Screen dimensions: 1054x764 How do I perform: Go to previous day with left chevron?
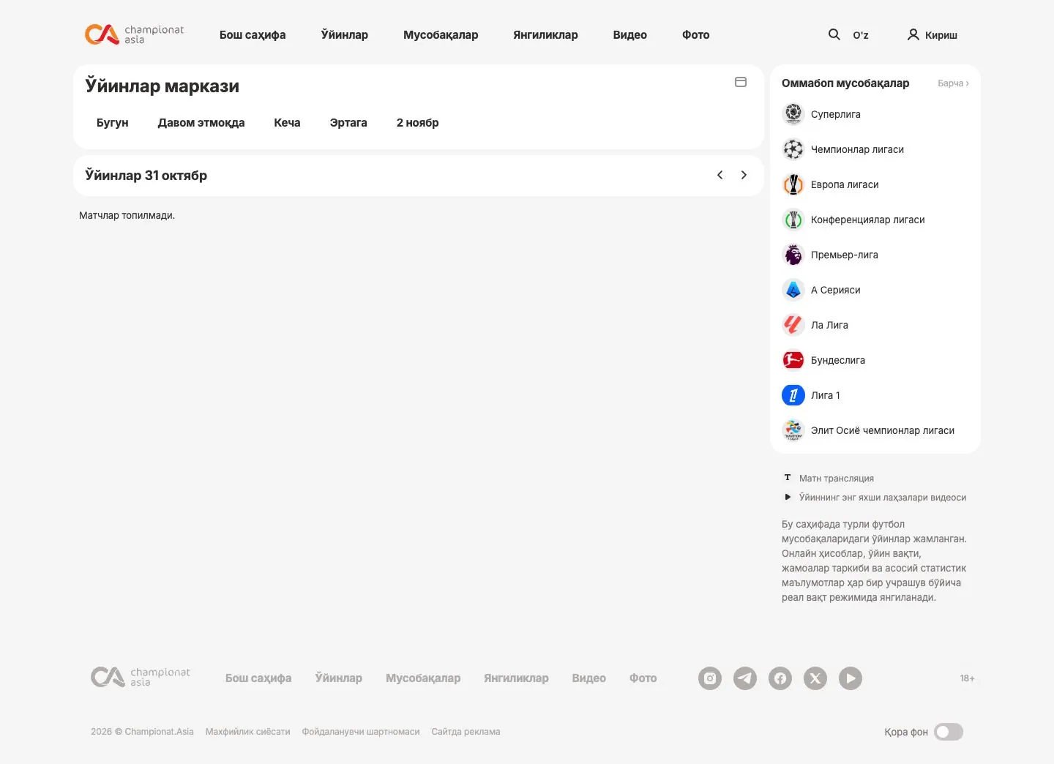pos(720,175)
